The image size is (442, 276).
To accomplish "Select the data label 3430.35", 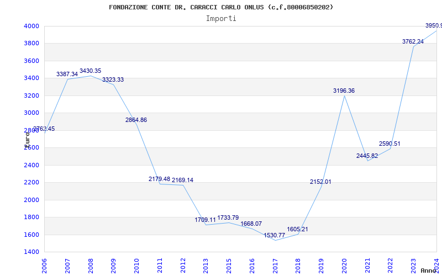I will 90,71.
